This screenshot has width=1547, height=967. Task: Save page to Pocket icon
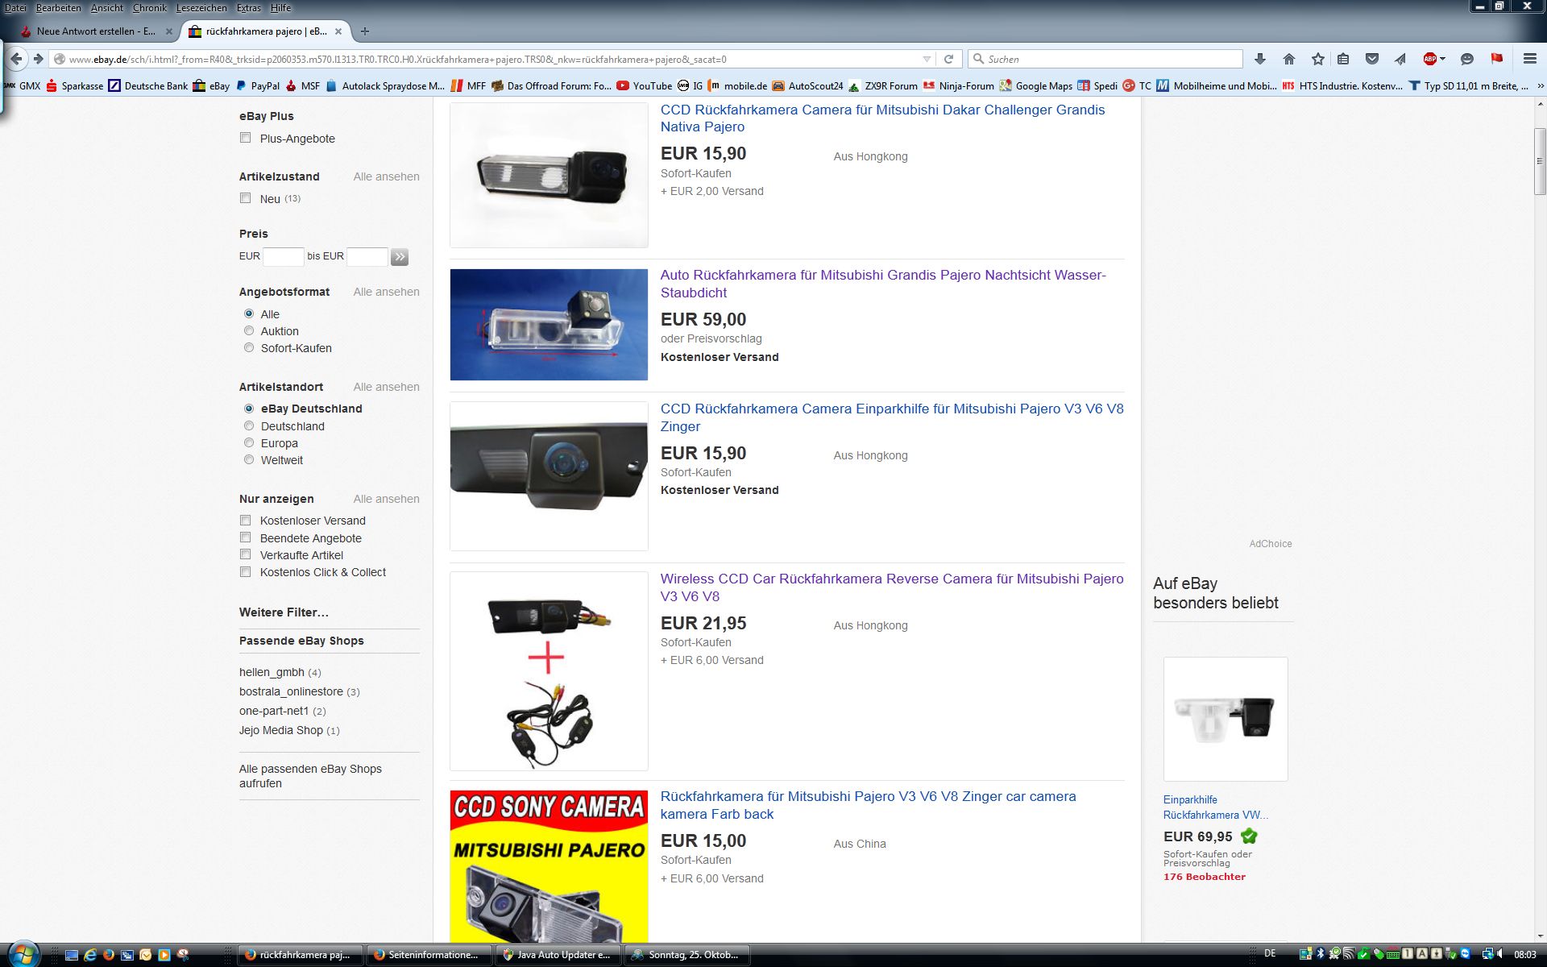(1372, 59)
